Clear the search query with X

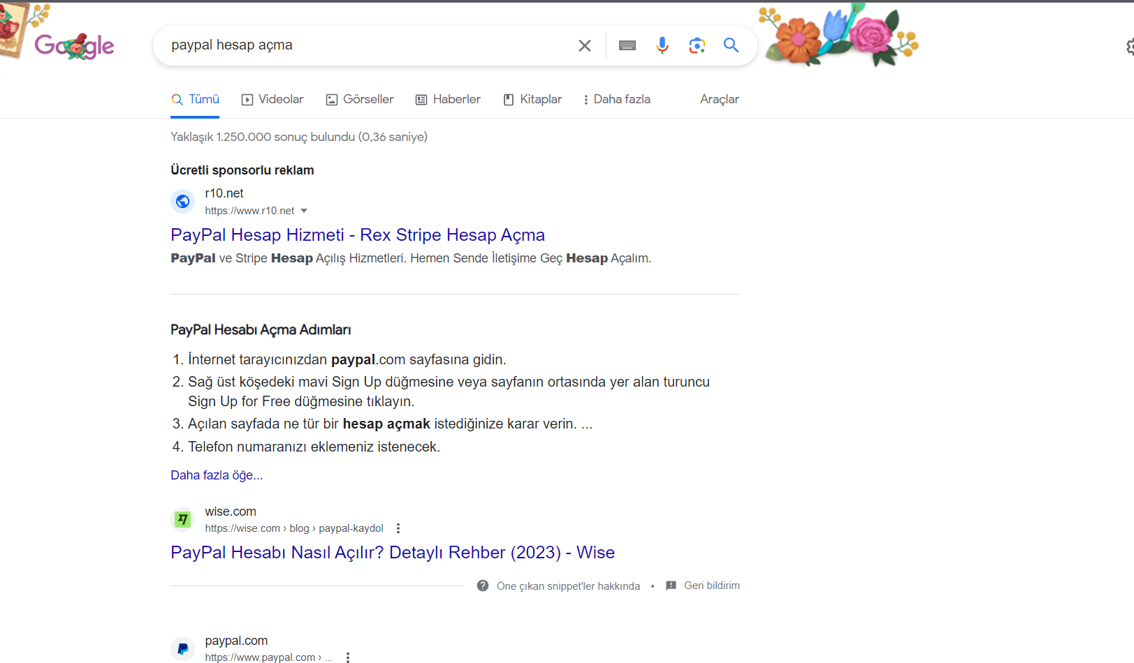(x=585, y=45)
